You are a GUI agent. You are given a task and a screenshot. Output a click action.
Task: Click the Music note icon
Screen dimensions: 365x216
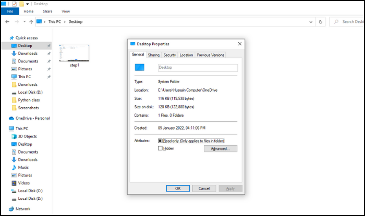click(14, 168)
